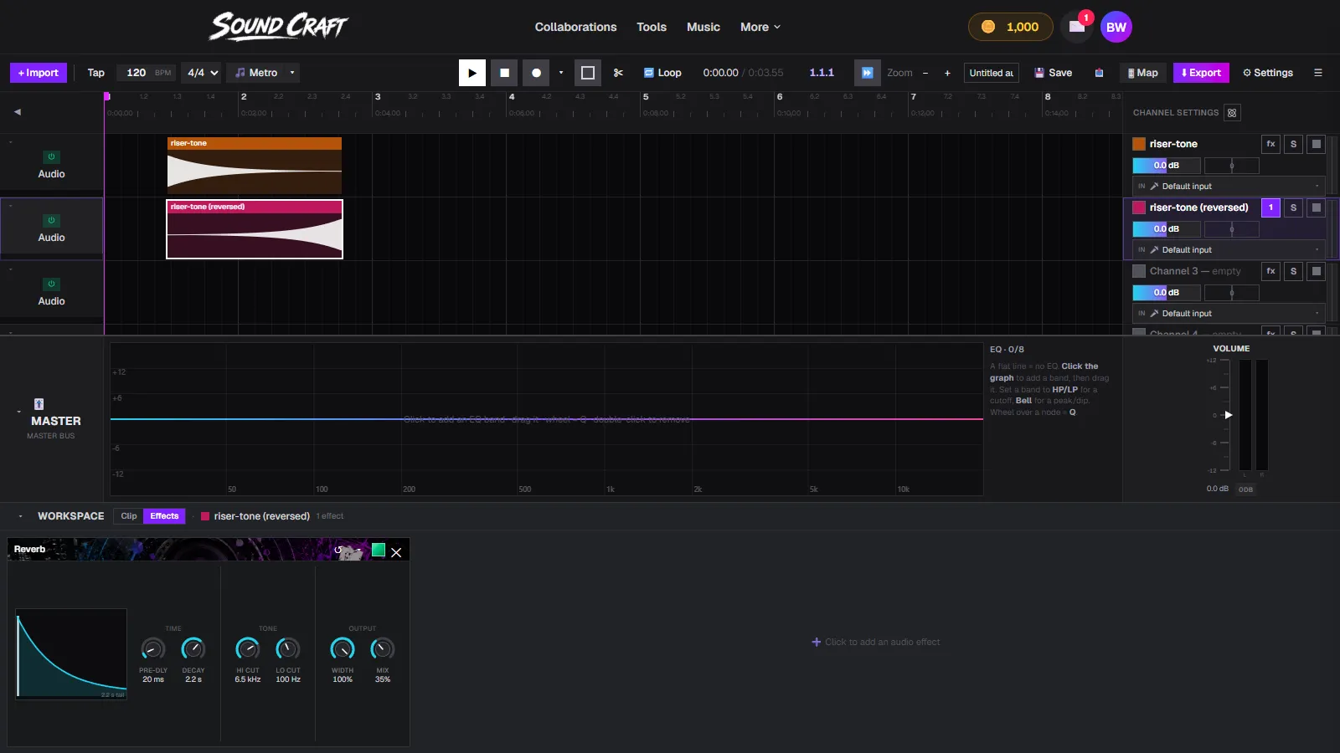Toggle Loop mode
Screen dimensions: 1340x753
coord(662,73)
